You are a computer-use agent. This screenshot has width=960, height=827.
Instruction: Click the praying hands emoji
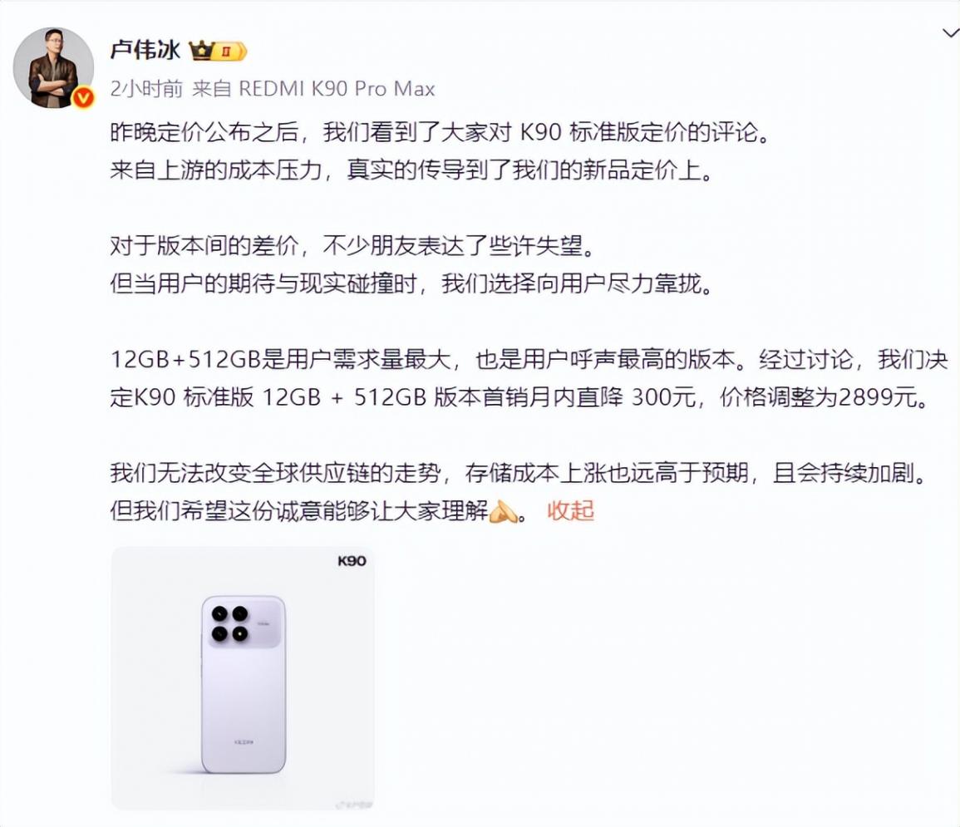503,511
